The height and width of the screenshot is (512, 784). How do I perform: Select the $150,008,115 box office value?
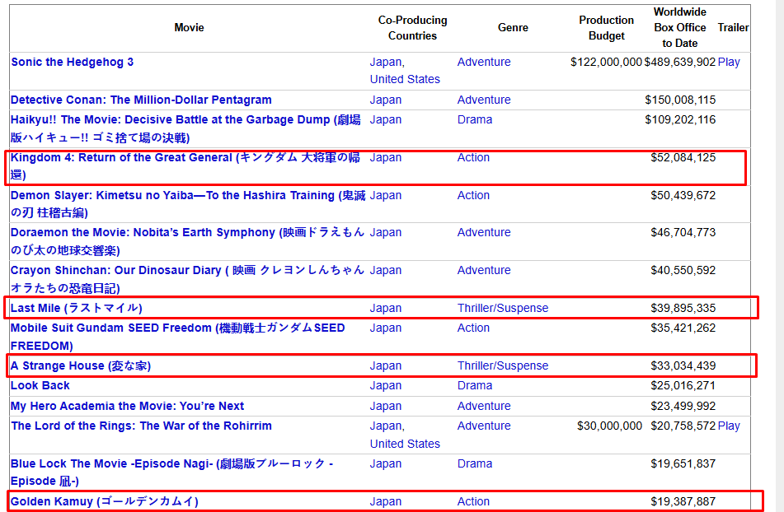680,100
